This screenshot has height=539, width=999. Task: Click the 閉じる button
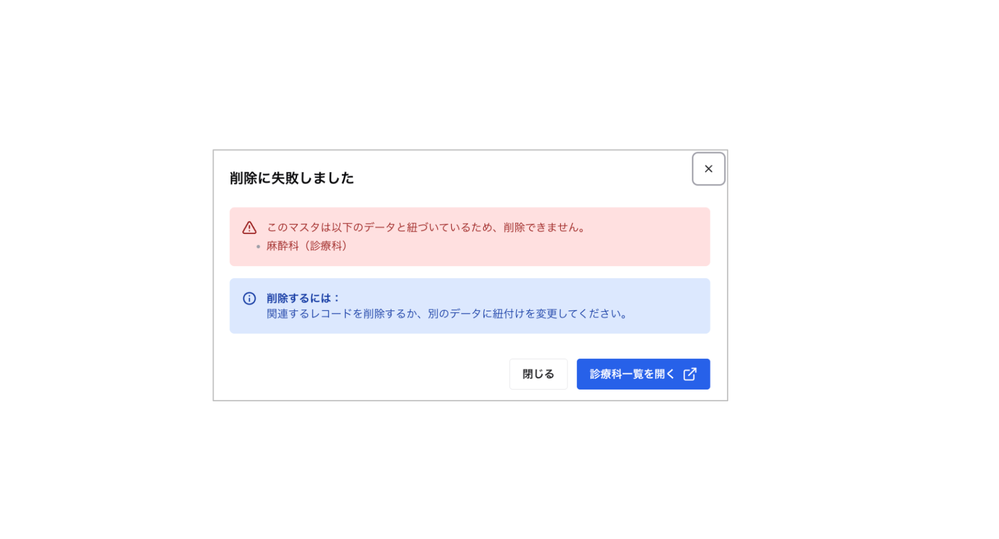[x=538, y=374]
